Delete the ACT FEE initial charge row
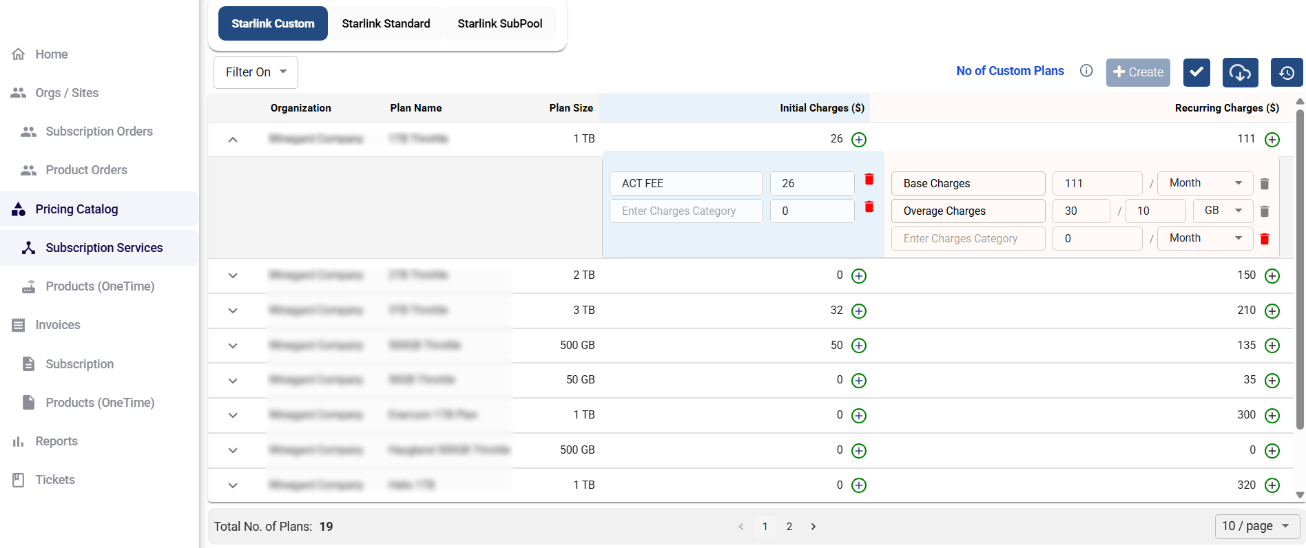This screenshot has height=548, width=1306. pos(869,180)
